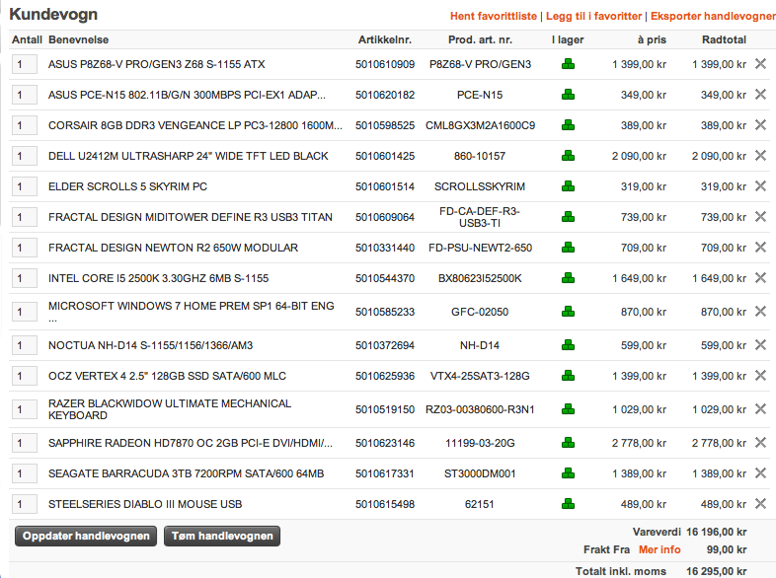The image size is (776, 578).
Task: Click article number 5010623146
Action: 385,443
